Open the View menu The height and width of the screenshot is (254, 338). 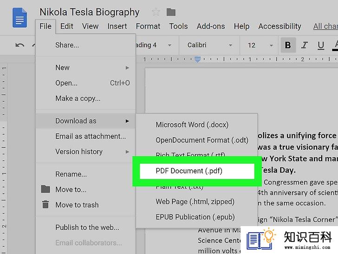point(90,27)
